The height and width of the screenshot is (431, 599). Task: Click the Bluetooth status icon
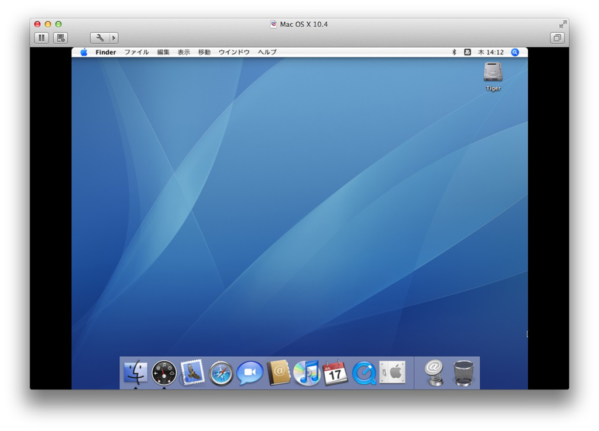454,52
